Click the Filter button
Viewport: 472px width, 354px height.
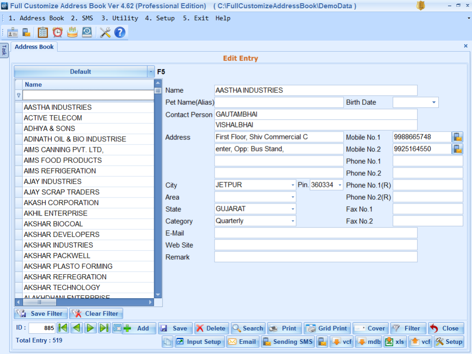tap(408, 328)
